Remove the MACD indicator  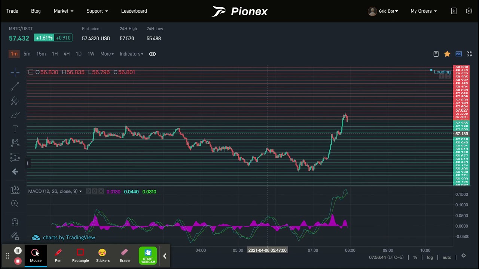101,191
